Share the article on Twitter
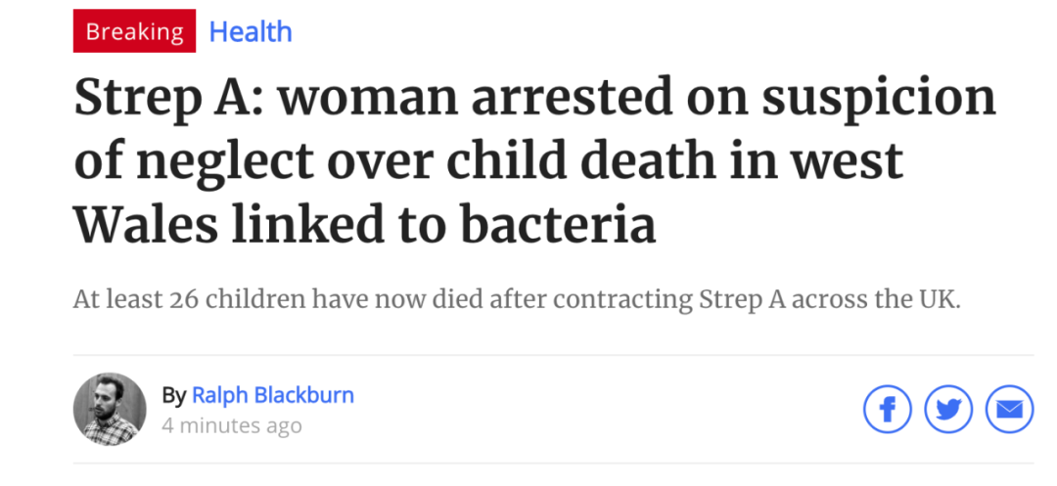The image size is (1057, 486). 947,410
